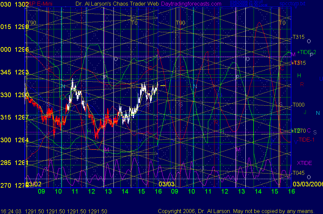Screen dimensions: 323x214
Task: Click the magenta XTIDE legend label
Action: 304,163
